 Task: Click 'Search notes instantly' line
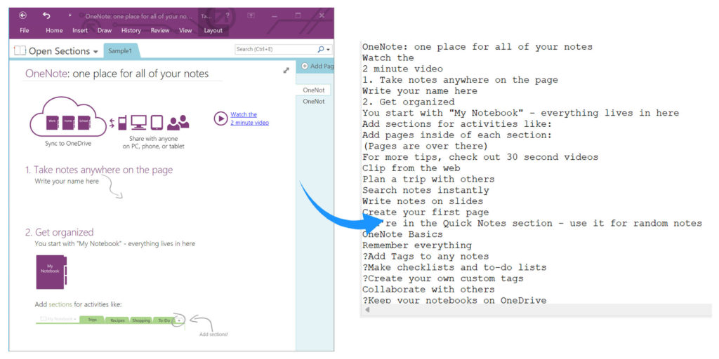[x=426, y=190]
